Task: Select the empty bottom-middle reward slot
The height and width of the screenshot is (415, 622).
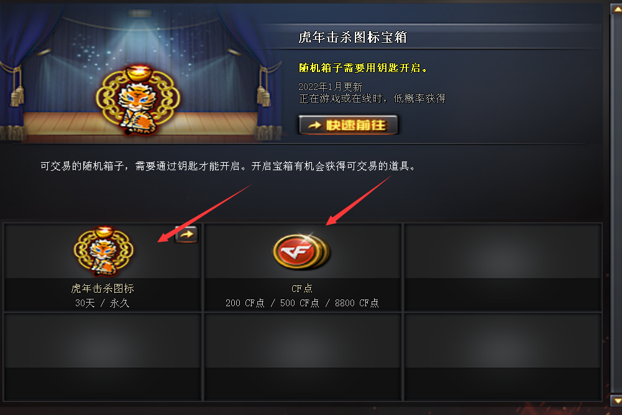Action: (x=303, y=357)
